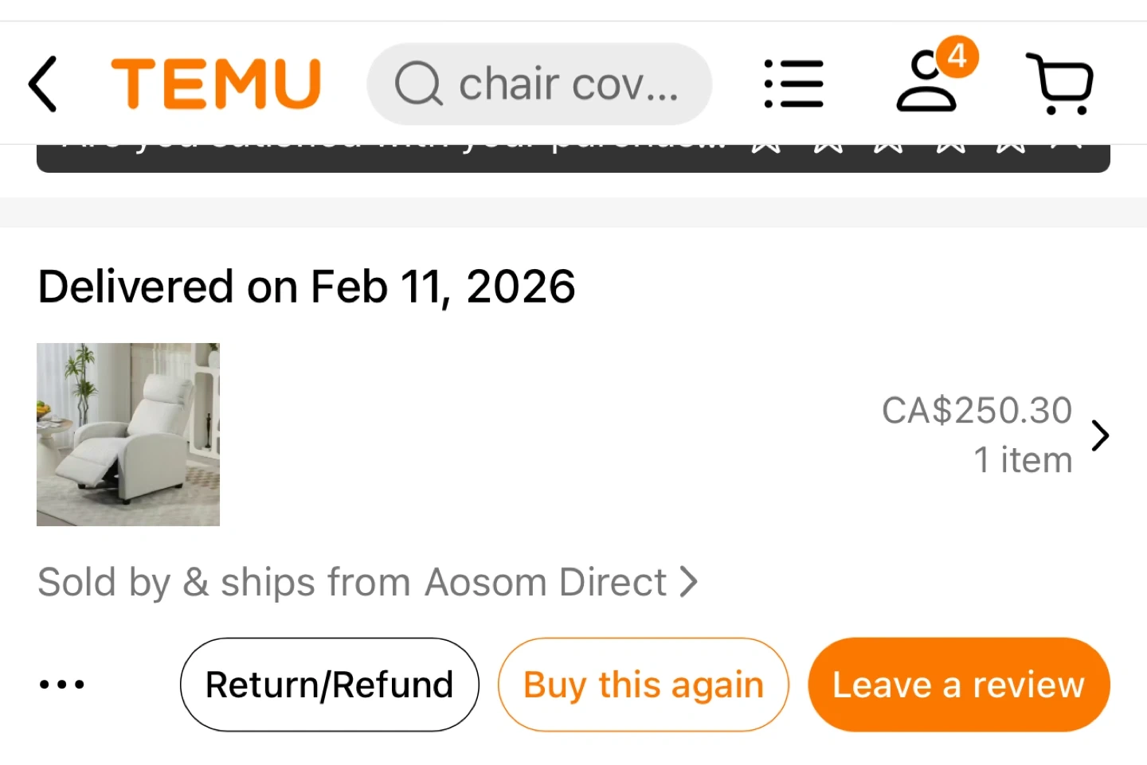Click the orange notification badge showing 4
Viewport: 1147px width, 765px height.
(x=957, y=57)
